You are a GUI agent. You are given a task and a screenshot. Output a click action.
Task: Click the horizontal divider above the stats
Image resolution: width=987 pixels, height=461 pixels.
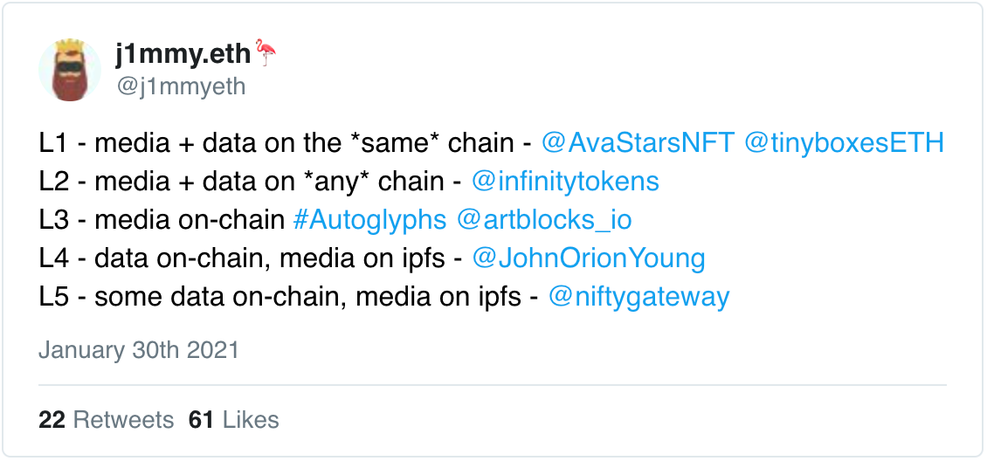[x=493, y=384]
